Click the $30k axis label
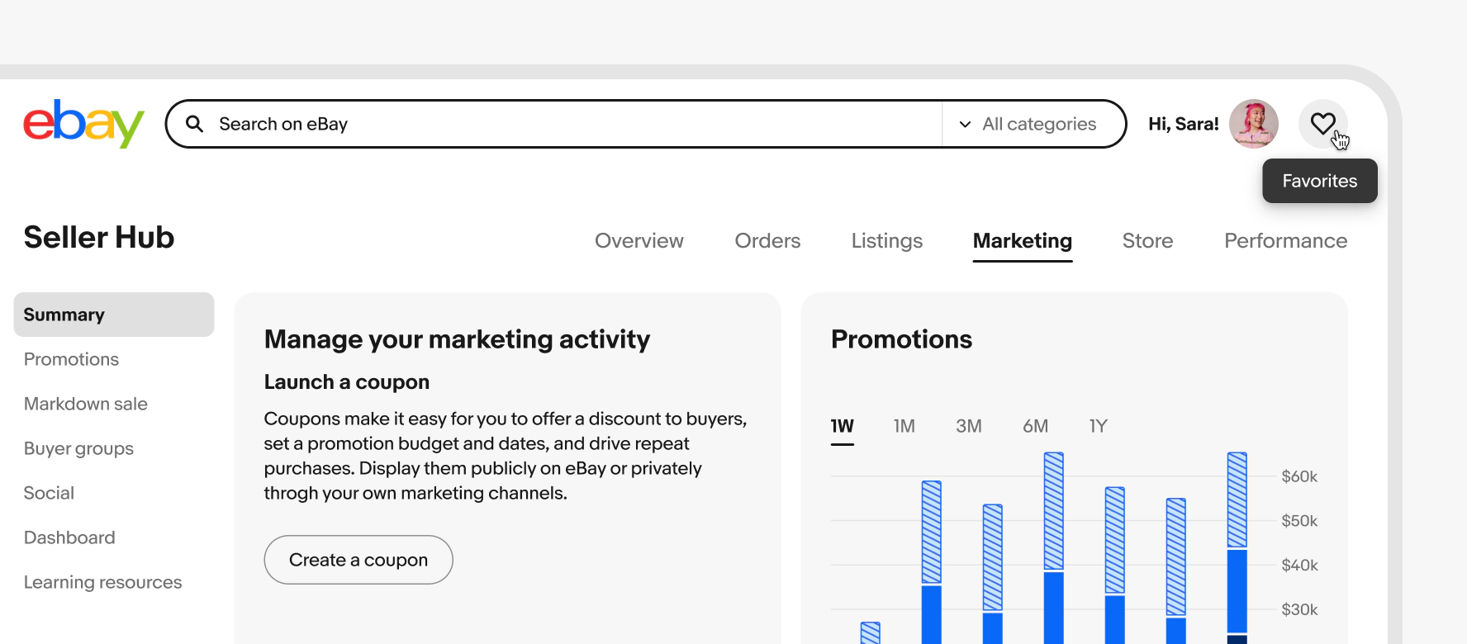This screenshot has width=1467, height=644. (x=1299, y=609)
